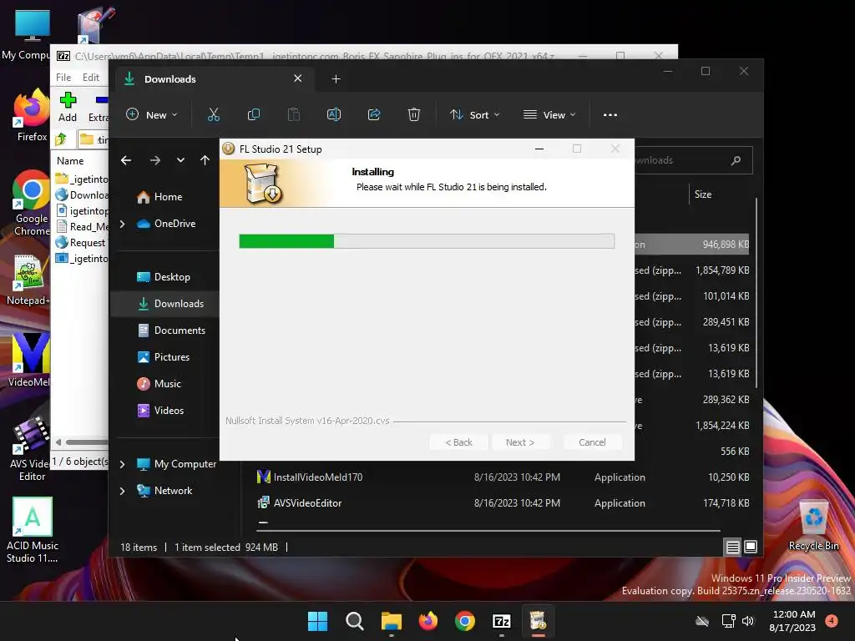Select the InstallVideoMeld170 file
Image resolution: width=855 pixels, height=641 pixels.
(x=318, y=477)
